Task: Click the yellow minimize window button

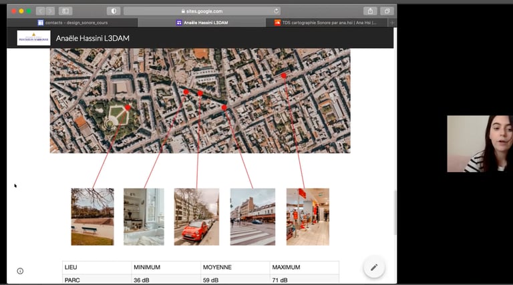Action: 21,11
